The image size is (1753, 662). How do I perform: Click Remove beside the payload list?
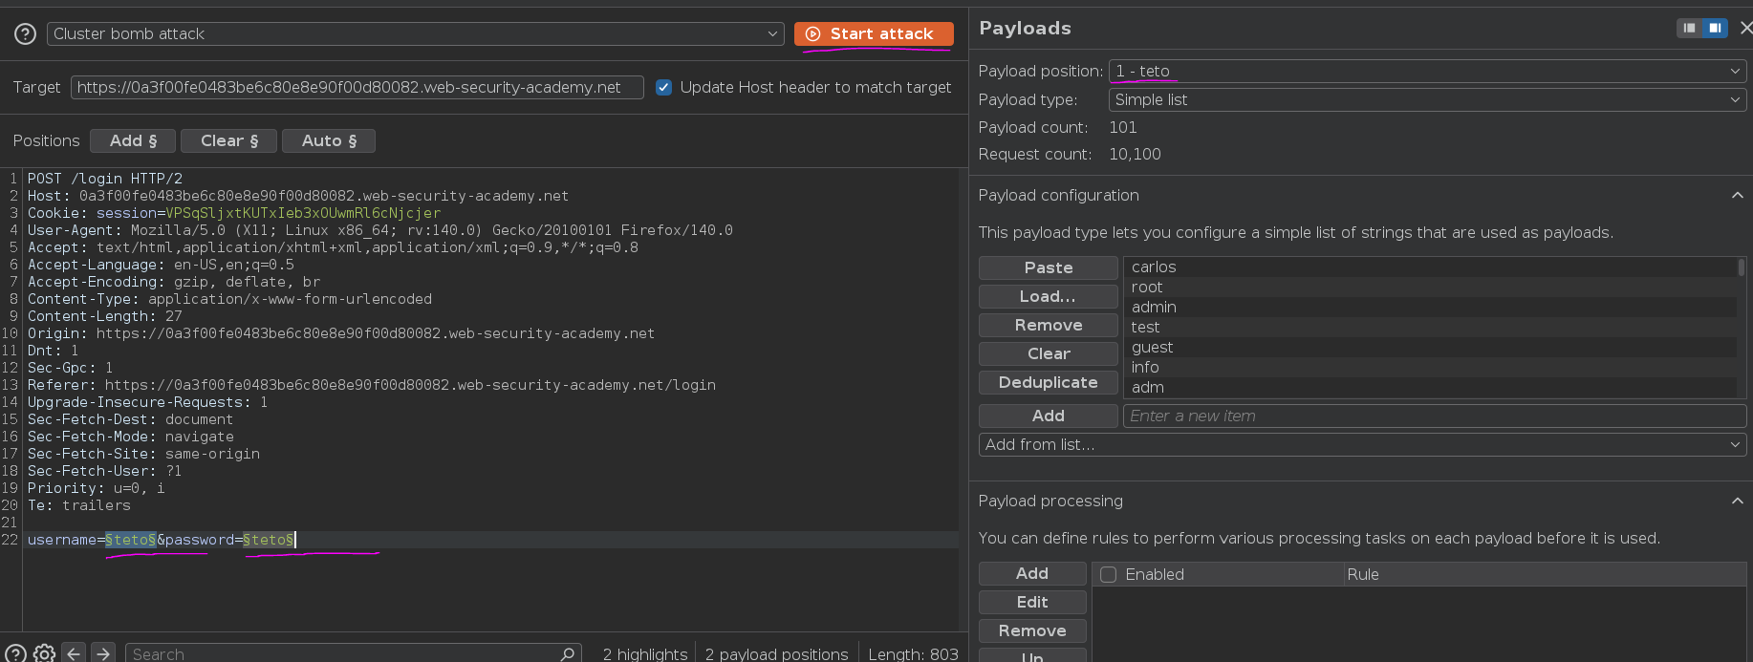(1048, 326)
